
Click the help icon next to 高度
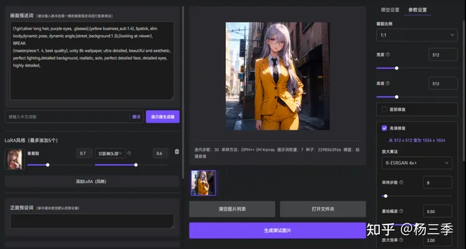click(388, 83)
